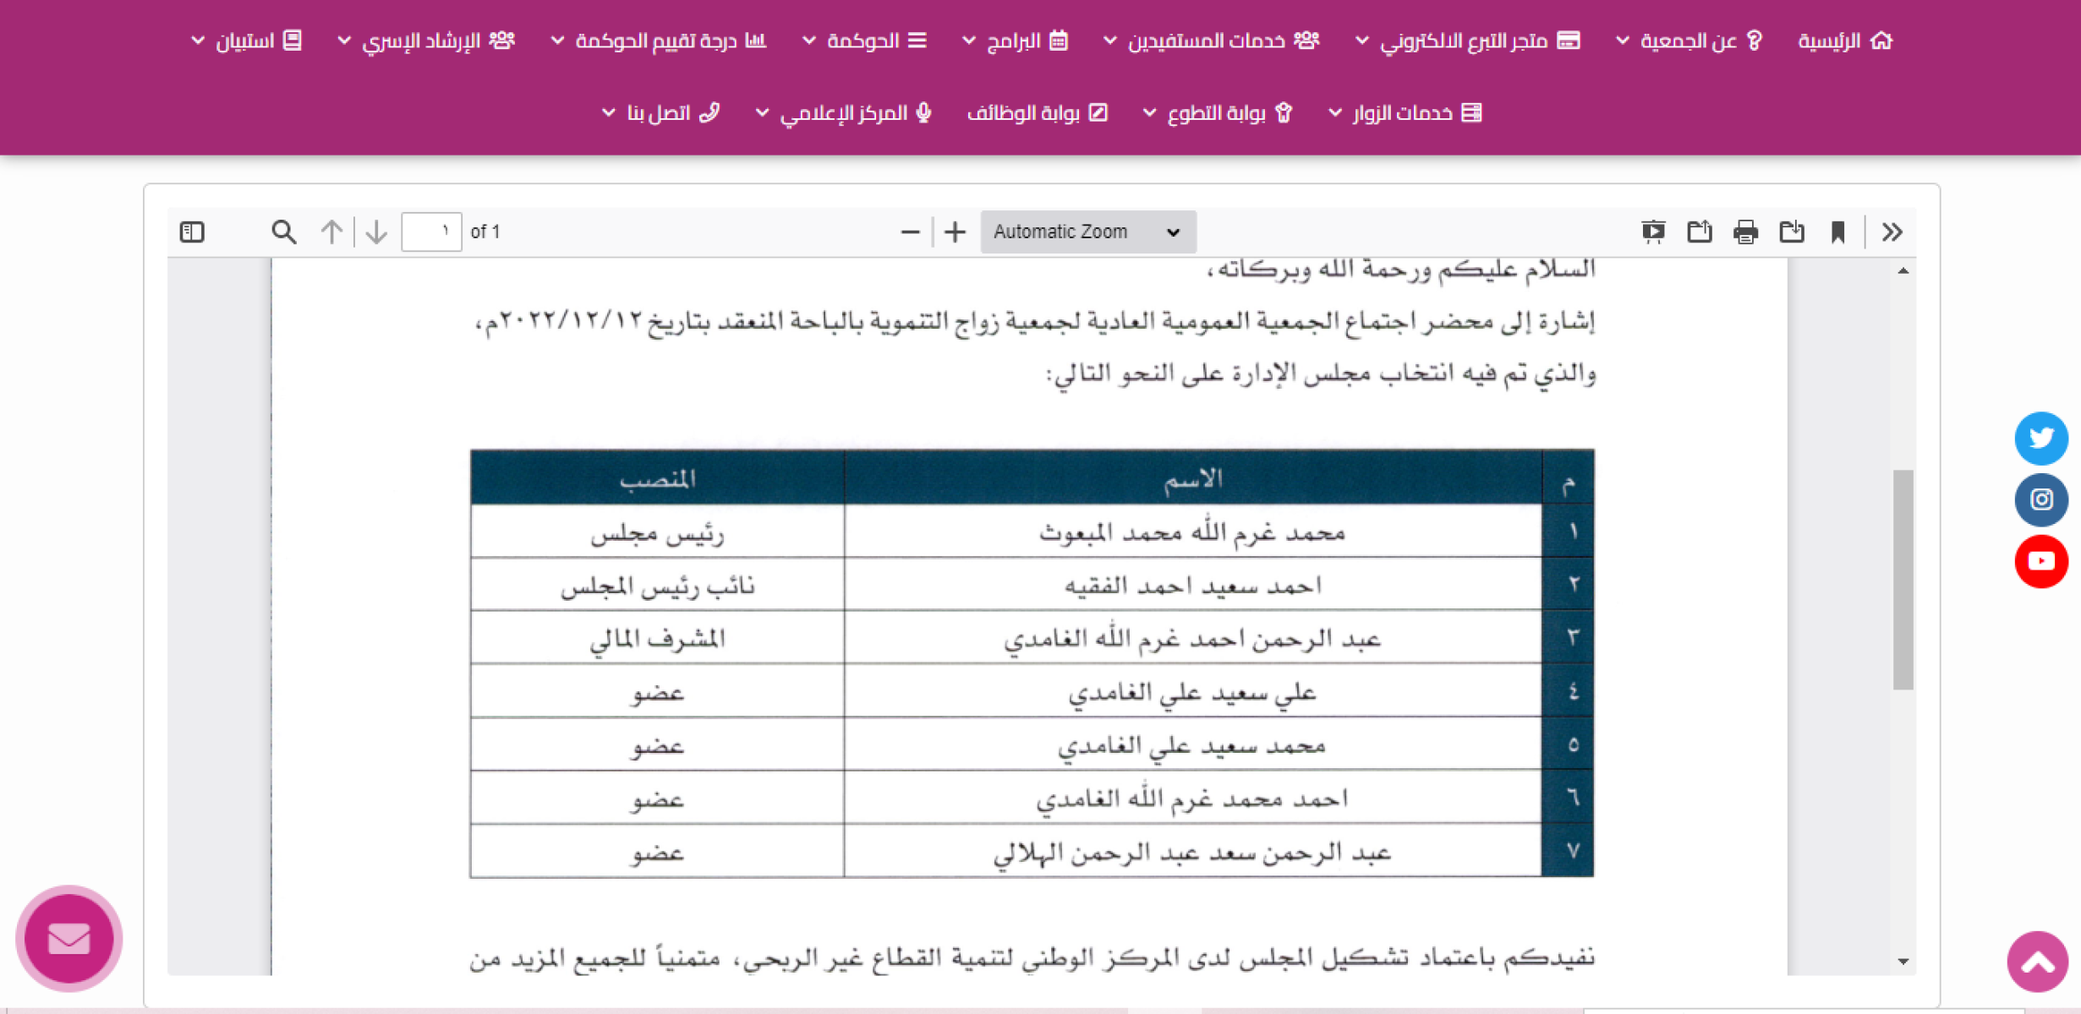The width and height of the screenshot is (2081, 1014).
Task: Expand the الحوكمة menu
Action: click(864, 41)
